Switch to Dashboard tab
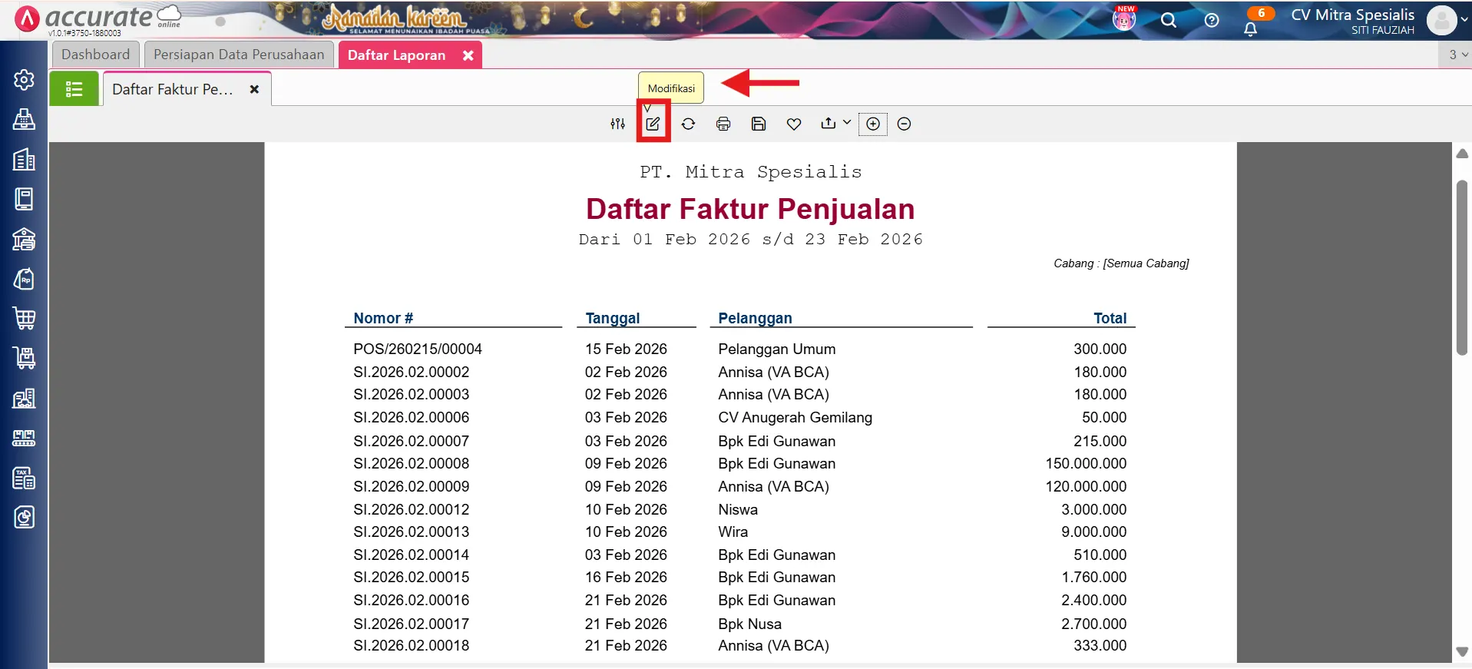 pos(96,55)
